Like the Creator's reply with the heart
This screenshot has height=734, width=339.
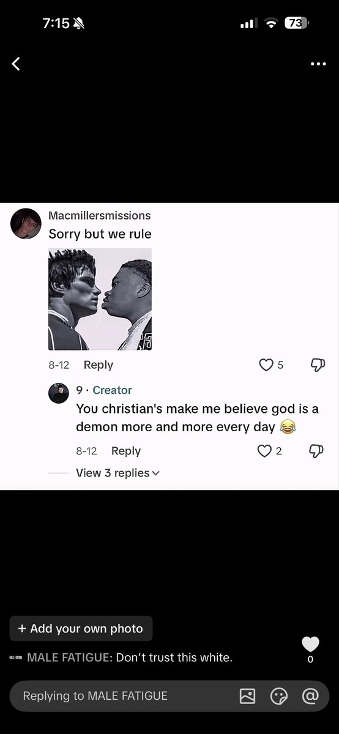[x=264, y=451]
